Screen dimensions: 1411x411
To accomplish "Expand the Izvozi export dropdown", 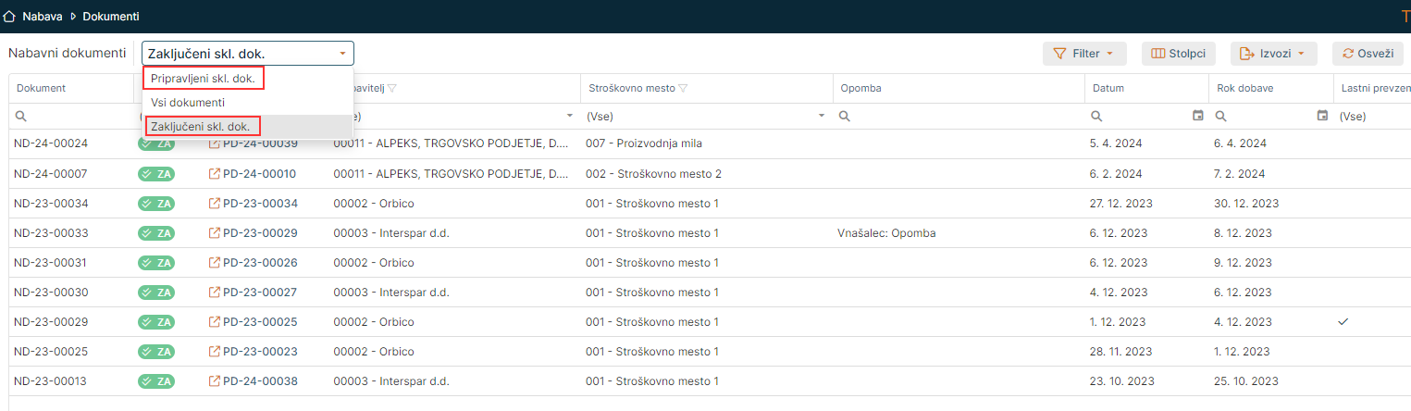I will point(1272,54).
